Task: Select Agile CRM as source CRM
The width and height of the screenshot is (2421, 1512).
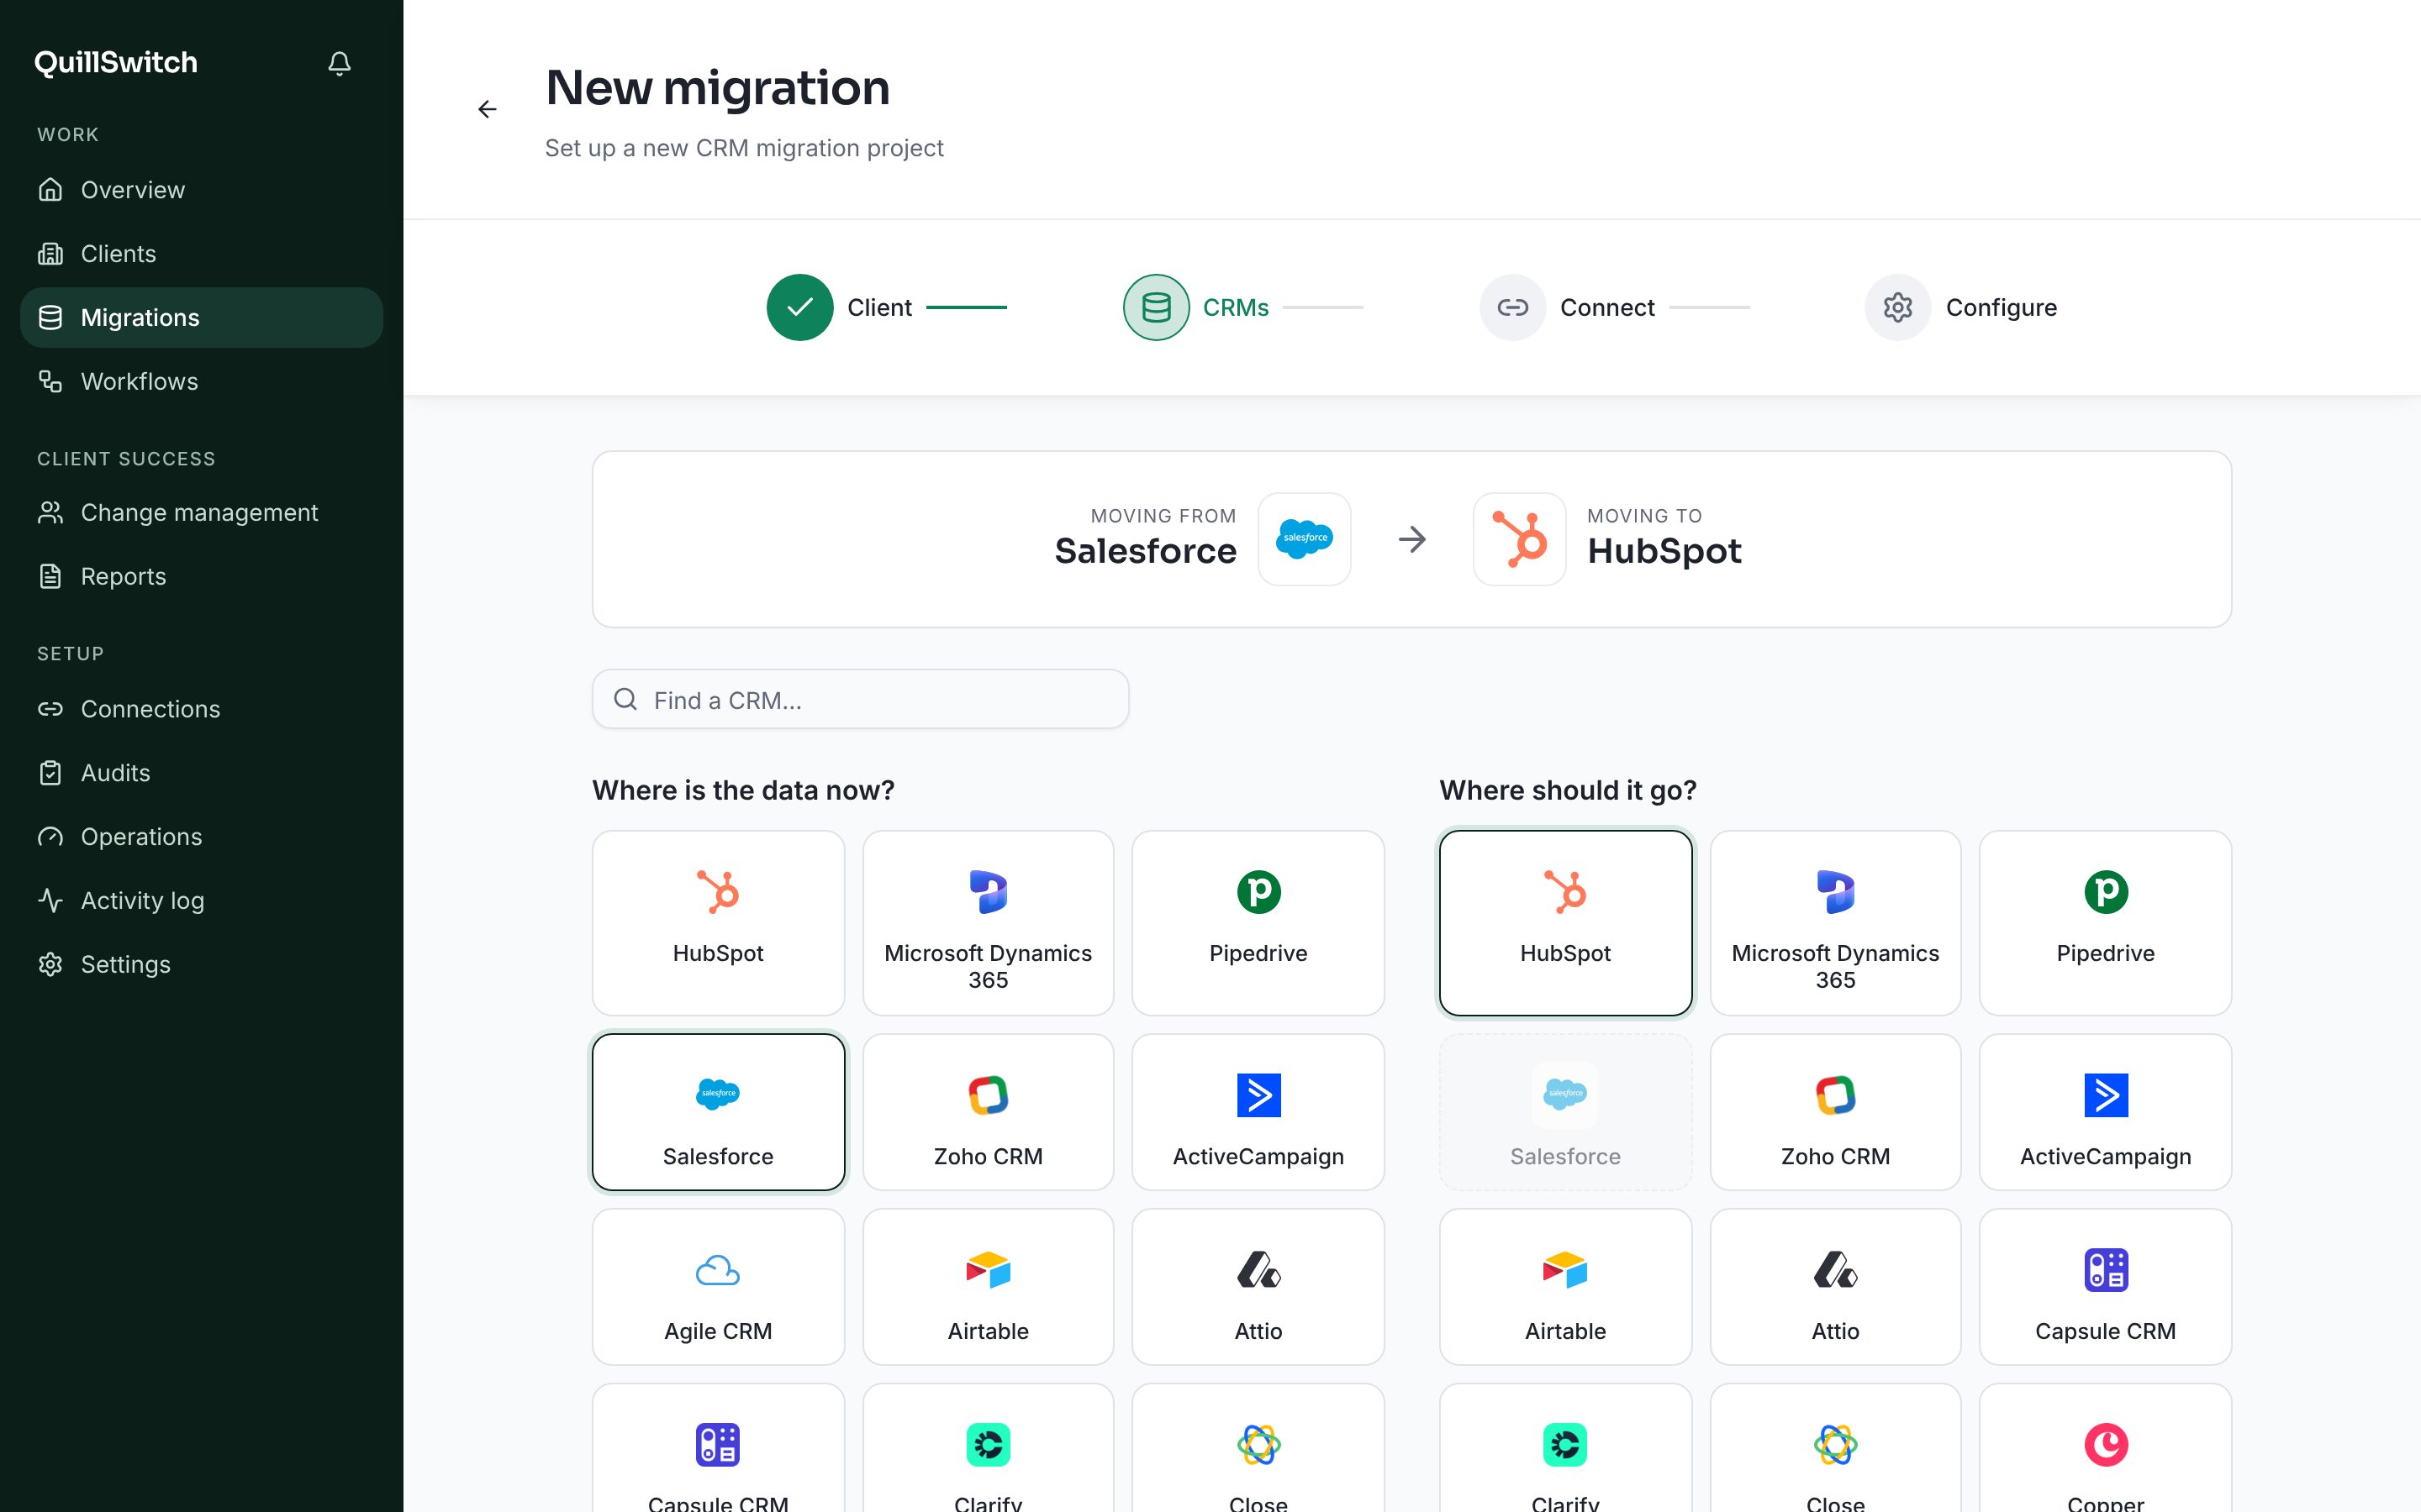Action: click(x=718, y=1287)
